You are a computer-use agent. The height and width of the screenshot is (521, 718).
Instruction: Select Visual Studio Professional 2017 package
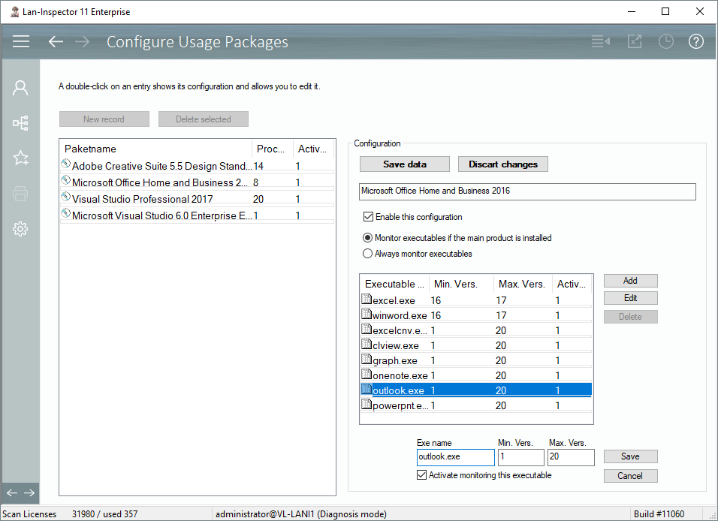(143, 199)
